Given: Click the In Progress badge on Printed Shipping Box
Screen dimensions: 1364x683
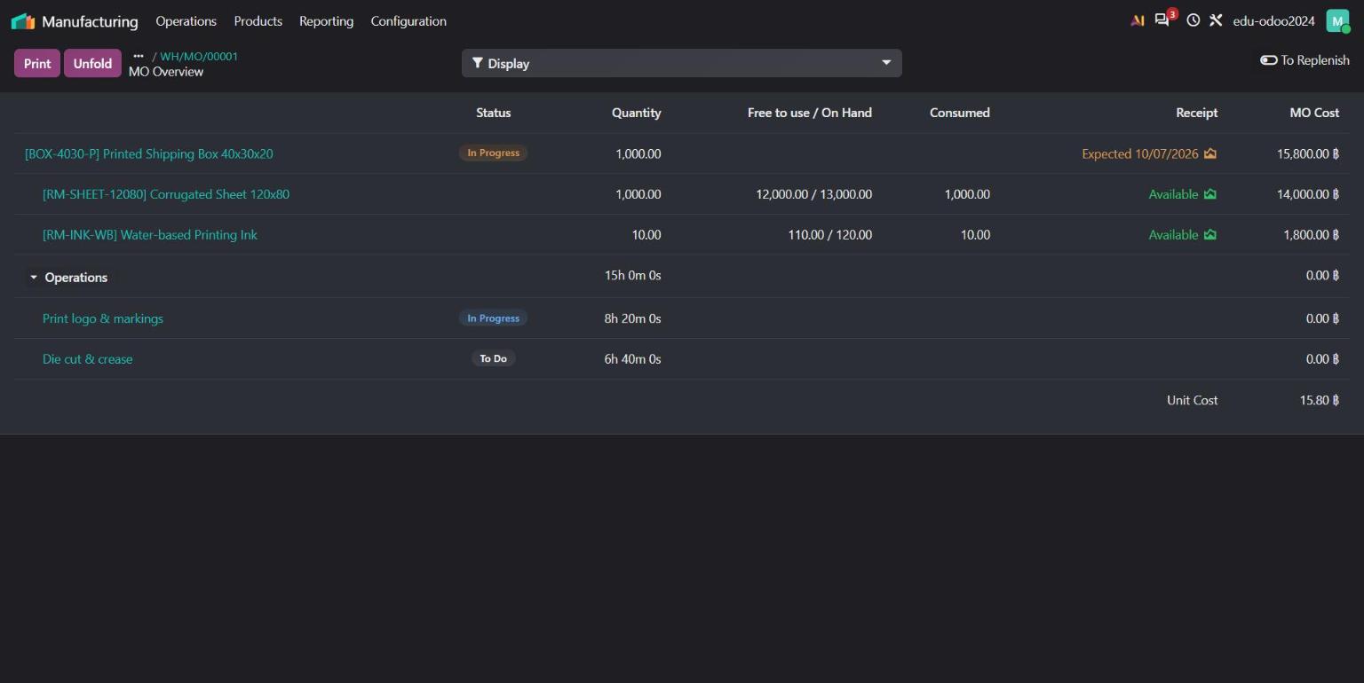Looking at the screenshot, I should 493,153.
